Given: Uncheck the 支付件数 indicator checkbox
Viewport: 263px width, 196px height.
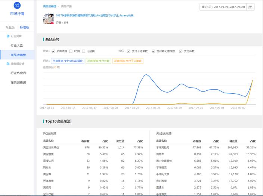Looking at the screenshot, I should coord(181,51).
